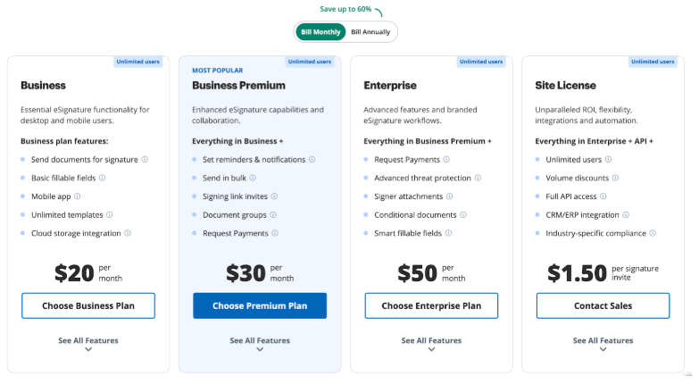The width and height of the screenshot is (699, 384).
Task: Click info icon beside Document groups
Action: (x=273, y=215)
